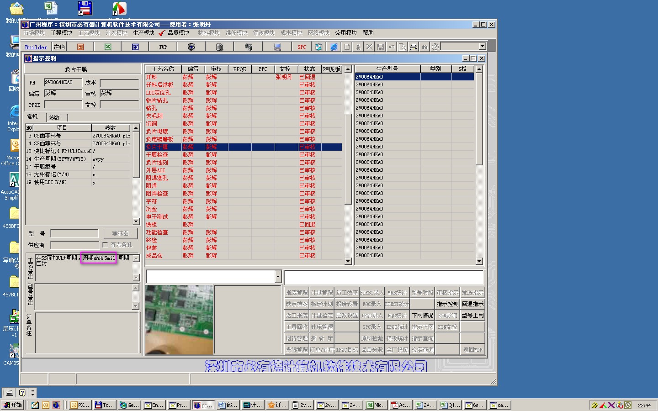The width and height of the screenshot is (658, 411).
Task: Click process list scrollbar up arrow
Action: (348, 69)
